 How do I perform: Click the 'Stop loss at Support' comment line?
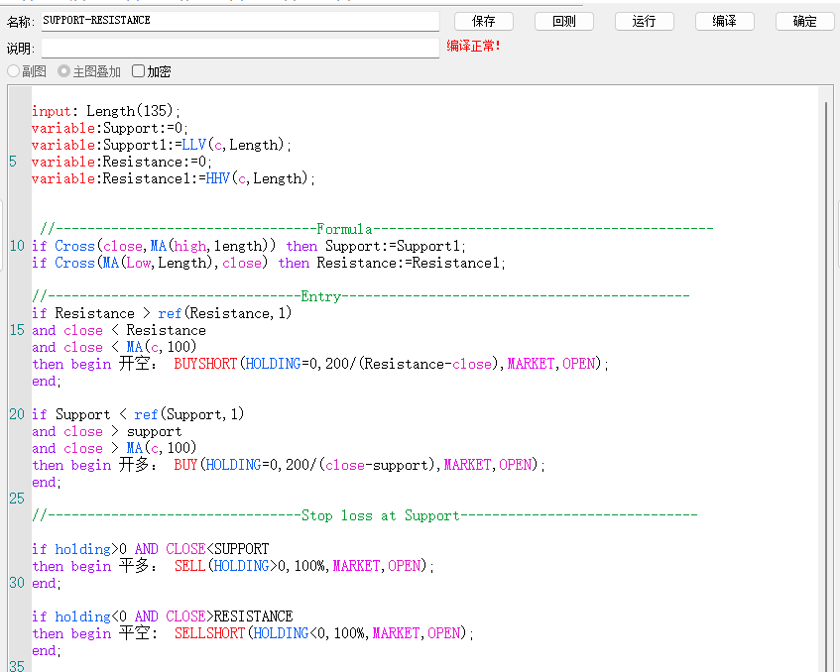click(x=365, y=515)
